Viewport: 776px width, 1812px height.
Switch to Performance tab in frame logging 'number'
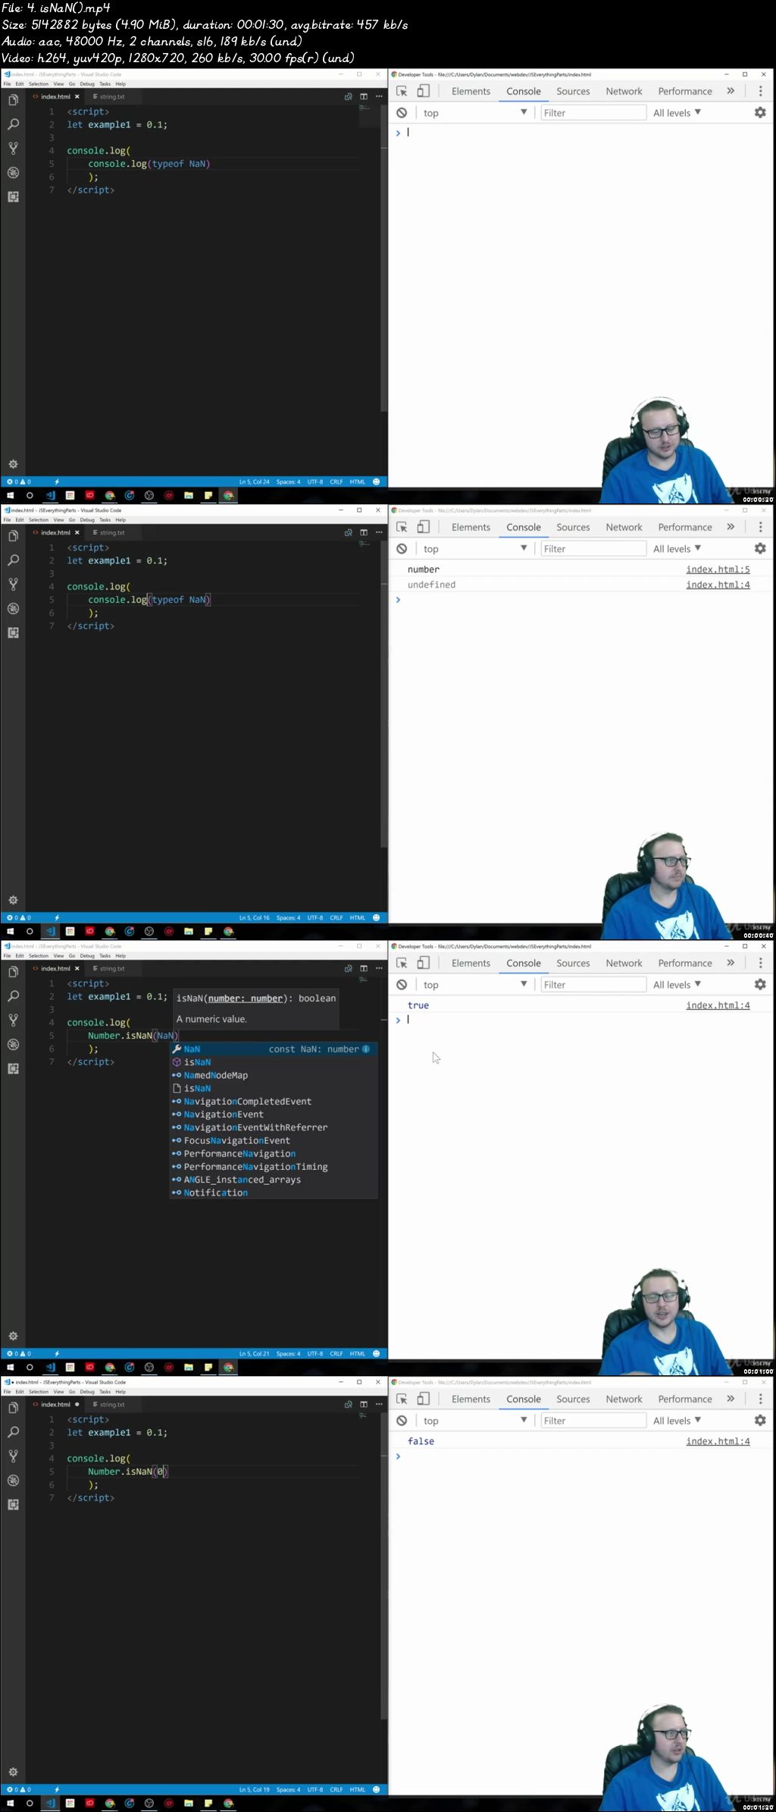tap(685, 527)
